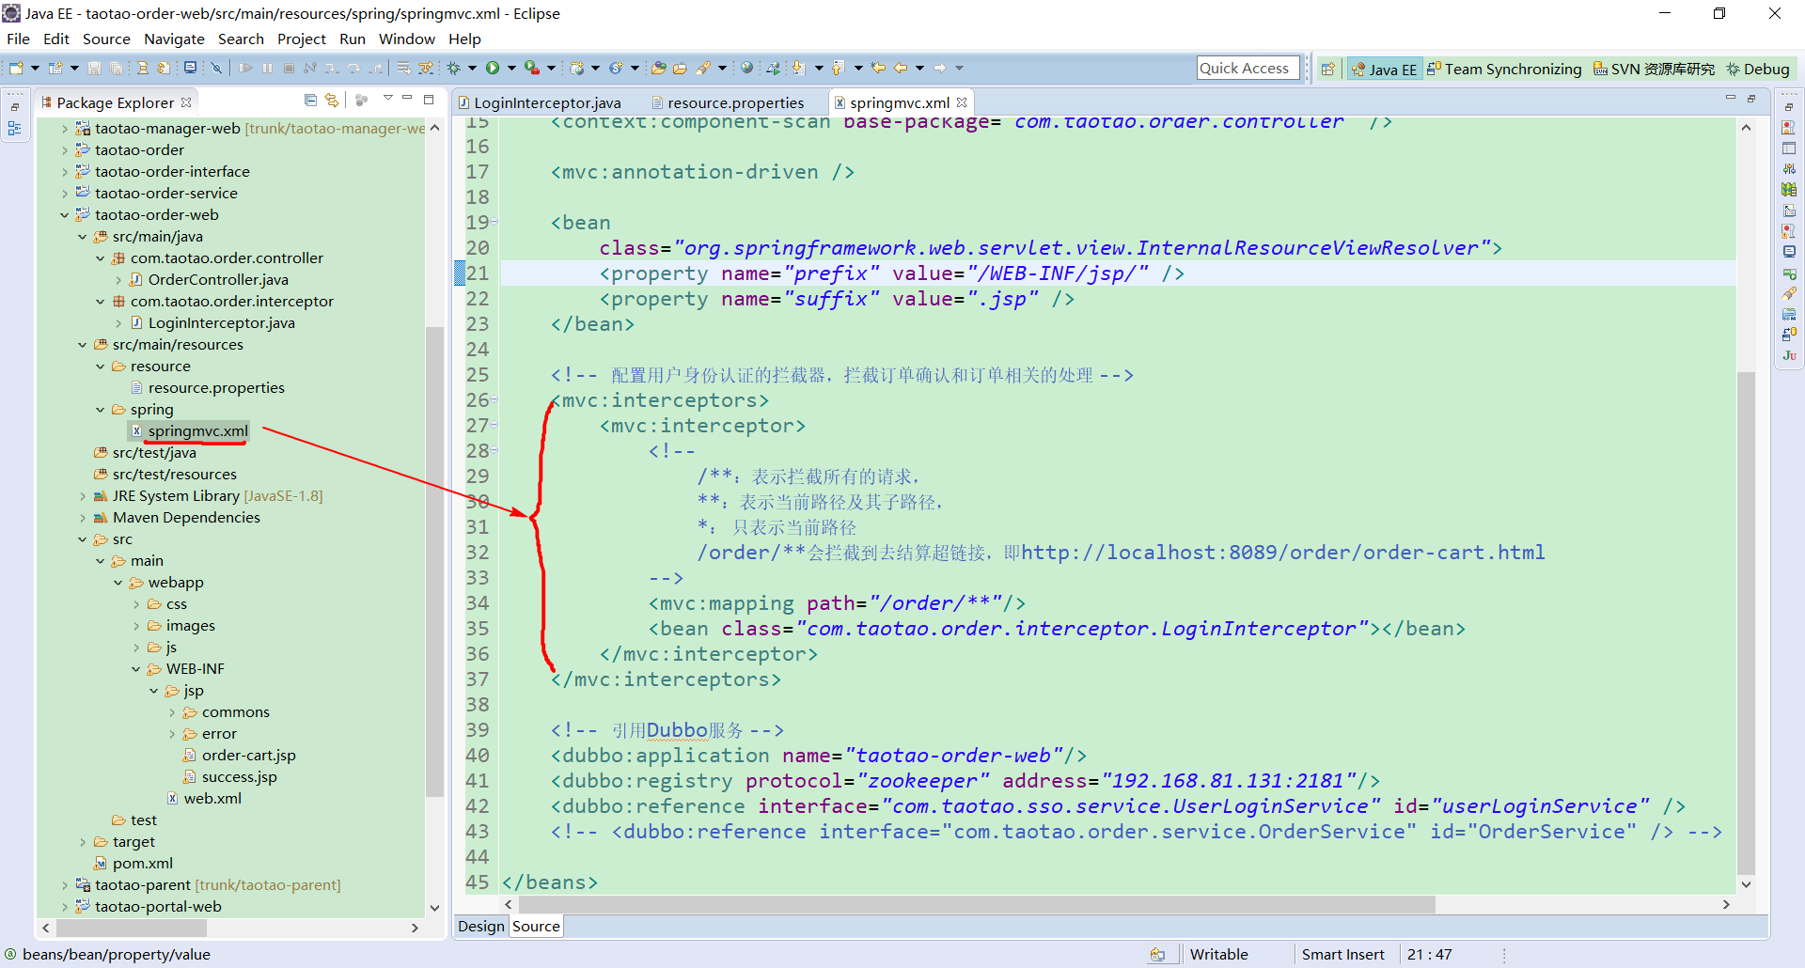
Task: Click the editor vertical scrollbar thumb
Action: coord(1746,623)
